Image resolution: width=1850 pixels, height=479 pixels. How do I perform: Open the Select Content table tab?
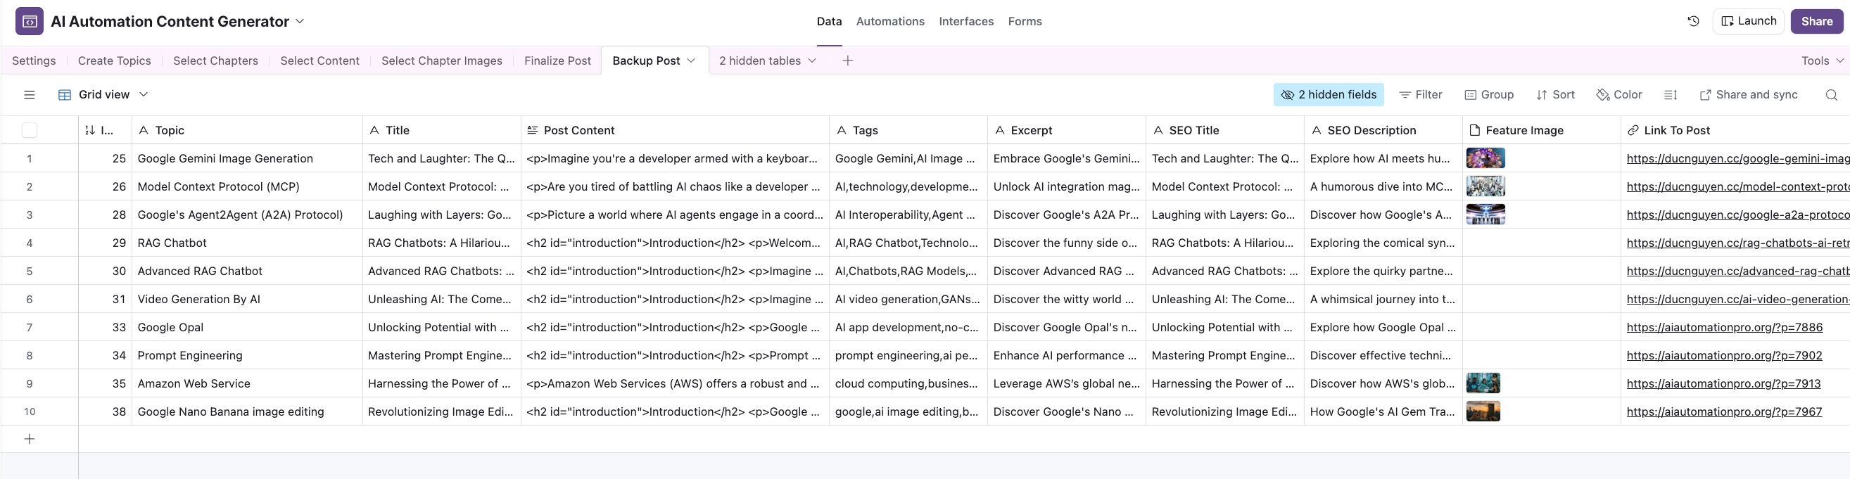pyautogui.click(x=319, y=61)
